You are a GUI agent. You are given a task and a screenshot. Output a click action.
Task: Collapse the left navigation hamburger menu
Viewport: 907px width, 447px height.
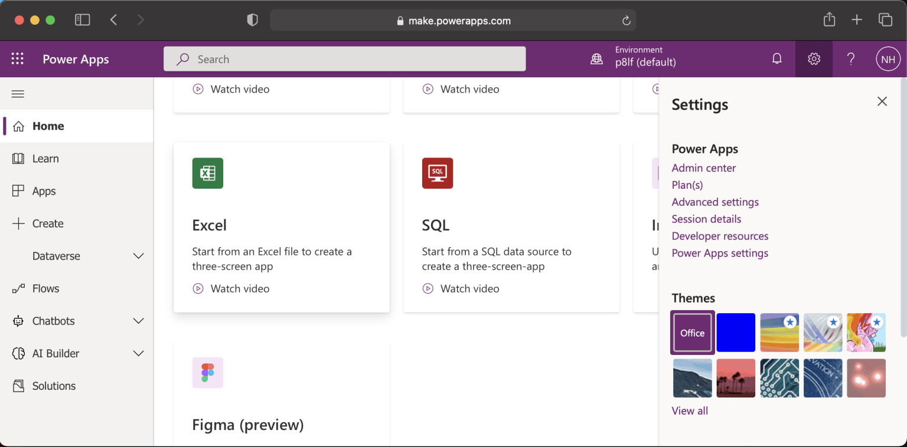(18, 94)
